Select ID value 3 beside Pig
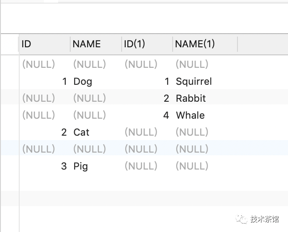Viewport: 288px width, 232px height. (64, 166)
